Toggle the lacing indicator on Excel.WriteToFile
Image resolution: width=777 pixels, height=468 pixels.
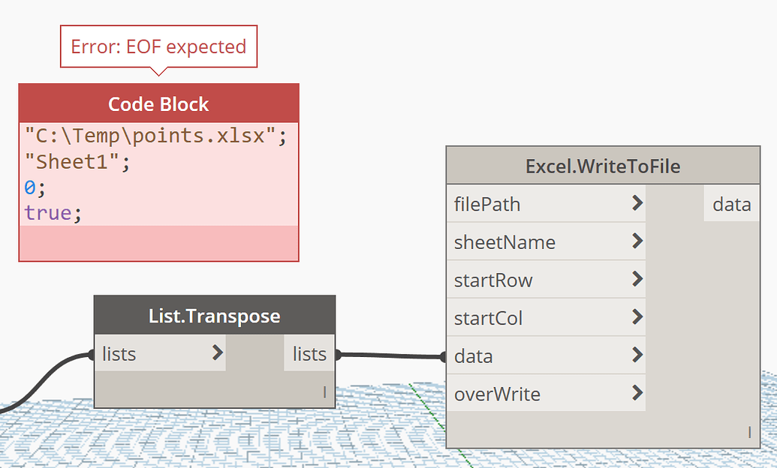[x=748, y=432]
